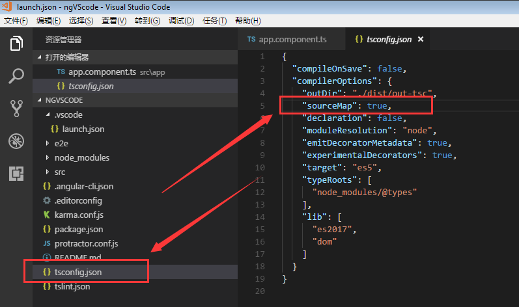The width and height of the screenshot is (519, 307).
Task: Collapse the NGVSCODE folder section
Action: [x=135, y=100]
